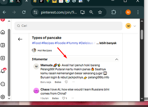Open the tab search dropdown
This screenshot has width=148, height=107.
(x=4, y=1)
